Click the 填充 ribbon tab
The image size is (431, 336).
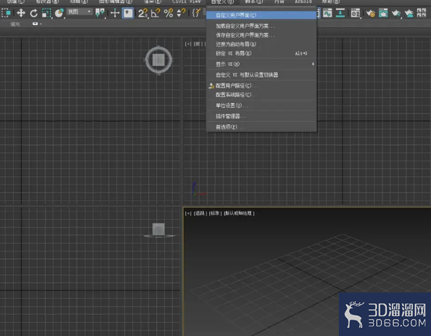coord(15,24)
